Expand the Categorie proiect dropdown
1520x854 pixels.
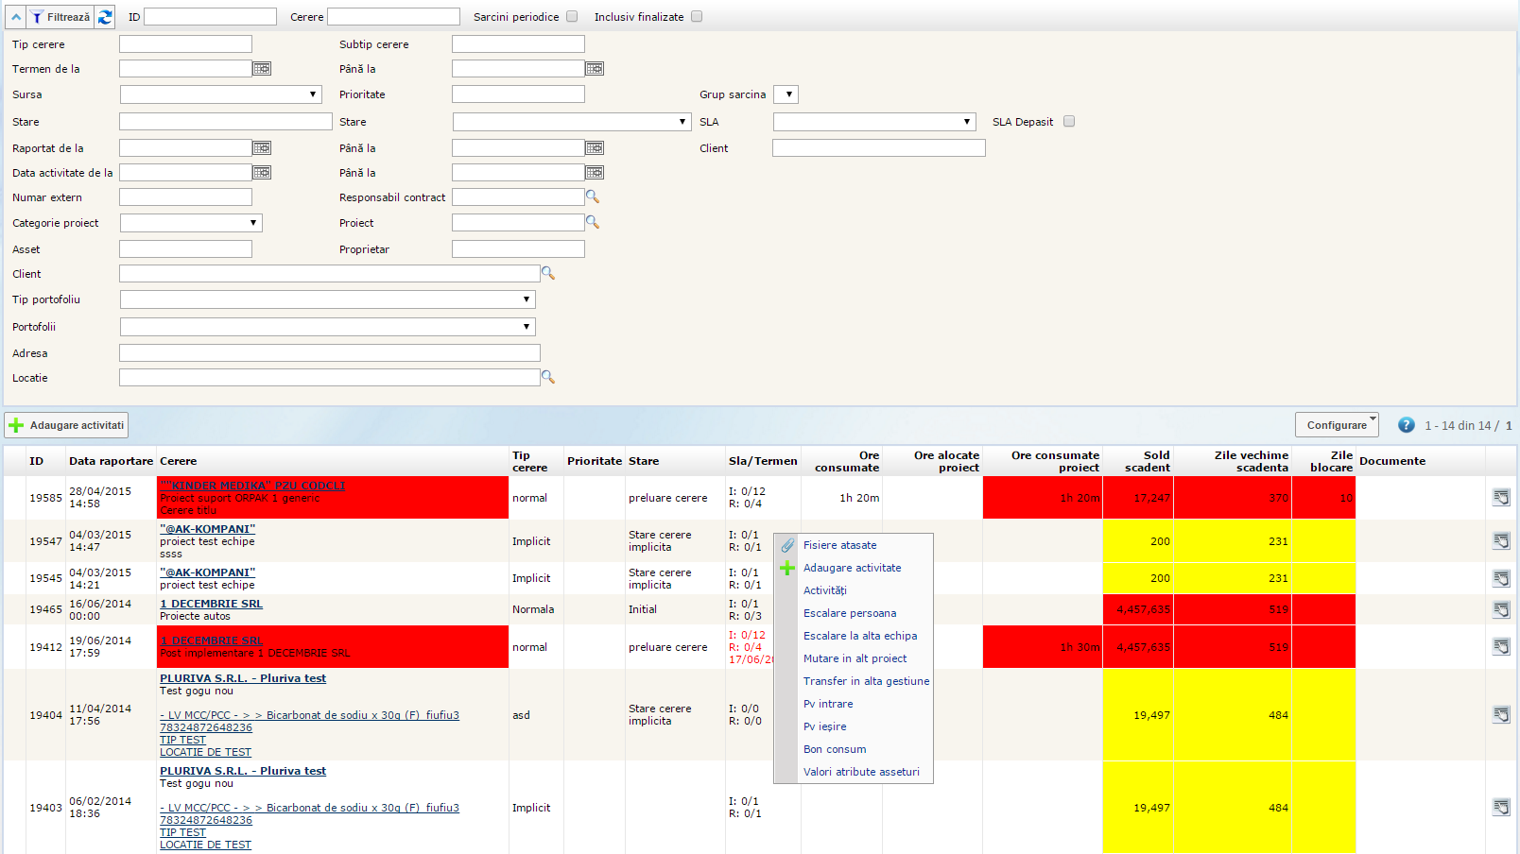[191, 223]
